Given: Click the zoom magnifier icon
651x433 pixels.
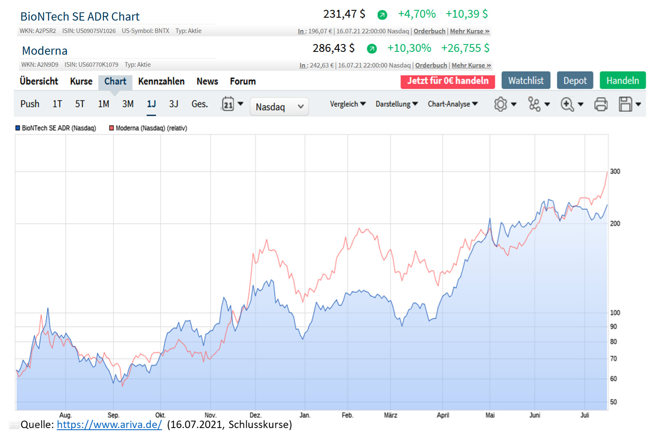Looking at the screenshot, I should (x=568, y=104).
